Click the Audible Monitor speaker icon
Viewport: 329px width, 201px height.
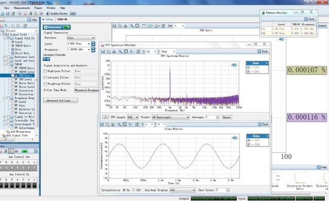click(x=48, y=13)
